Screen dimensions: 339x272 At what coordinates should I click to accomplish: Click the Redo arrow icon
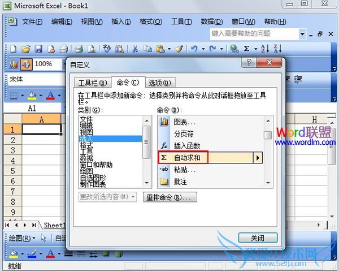coord(213,49)
